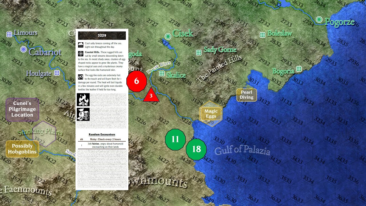This screenshot has width=366, height=206.
Task: Click 'Risky: Check every 2 hours' text
Action: pos(106,139)
